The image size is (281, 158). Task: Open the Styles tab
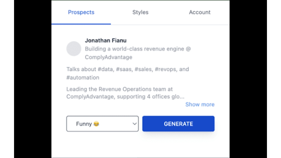coord(140,12)
